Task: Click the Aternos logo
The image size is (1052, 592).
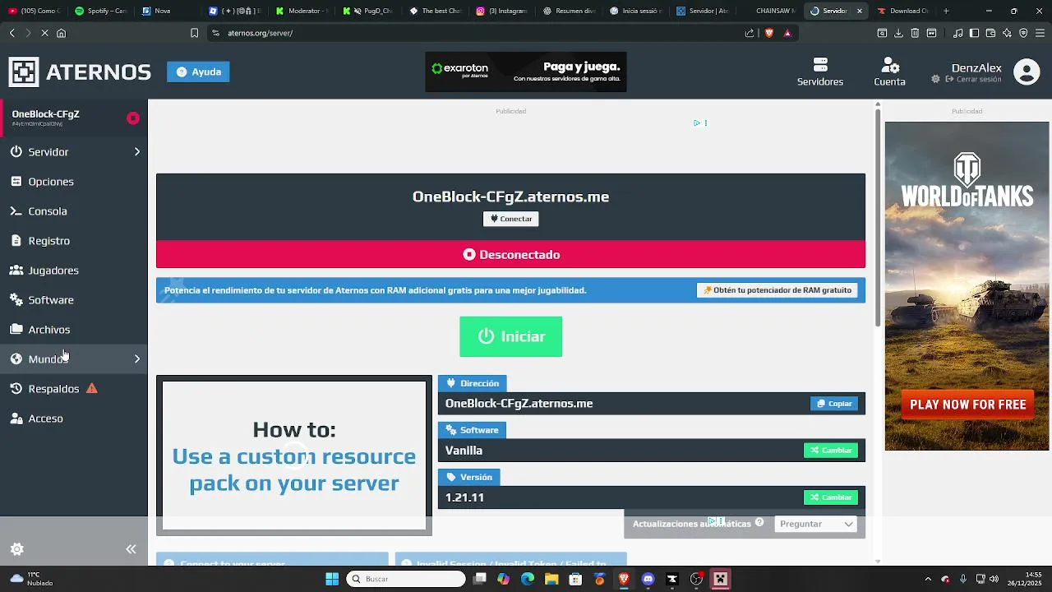Action: [x=80, y=72]
